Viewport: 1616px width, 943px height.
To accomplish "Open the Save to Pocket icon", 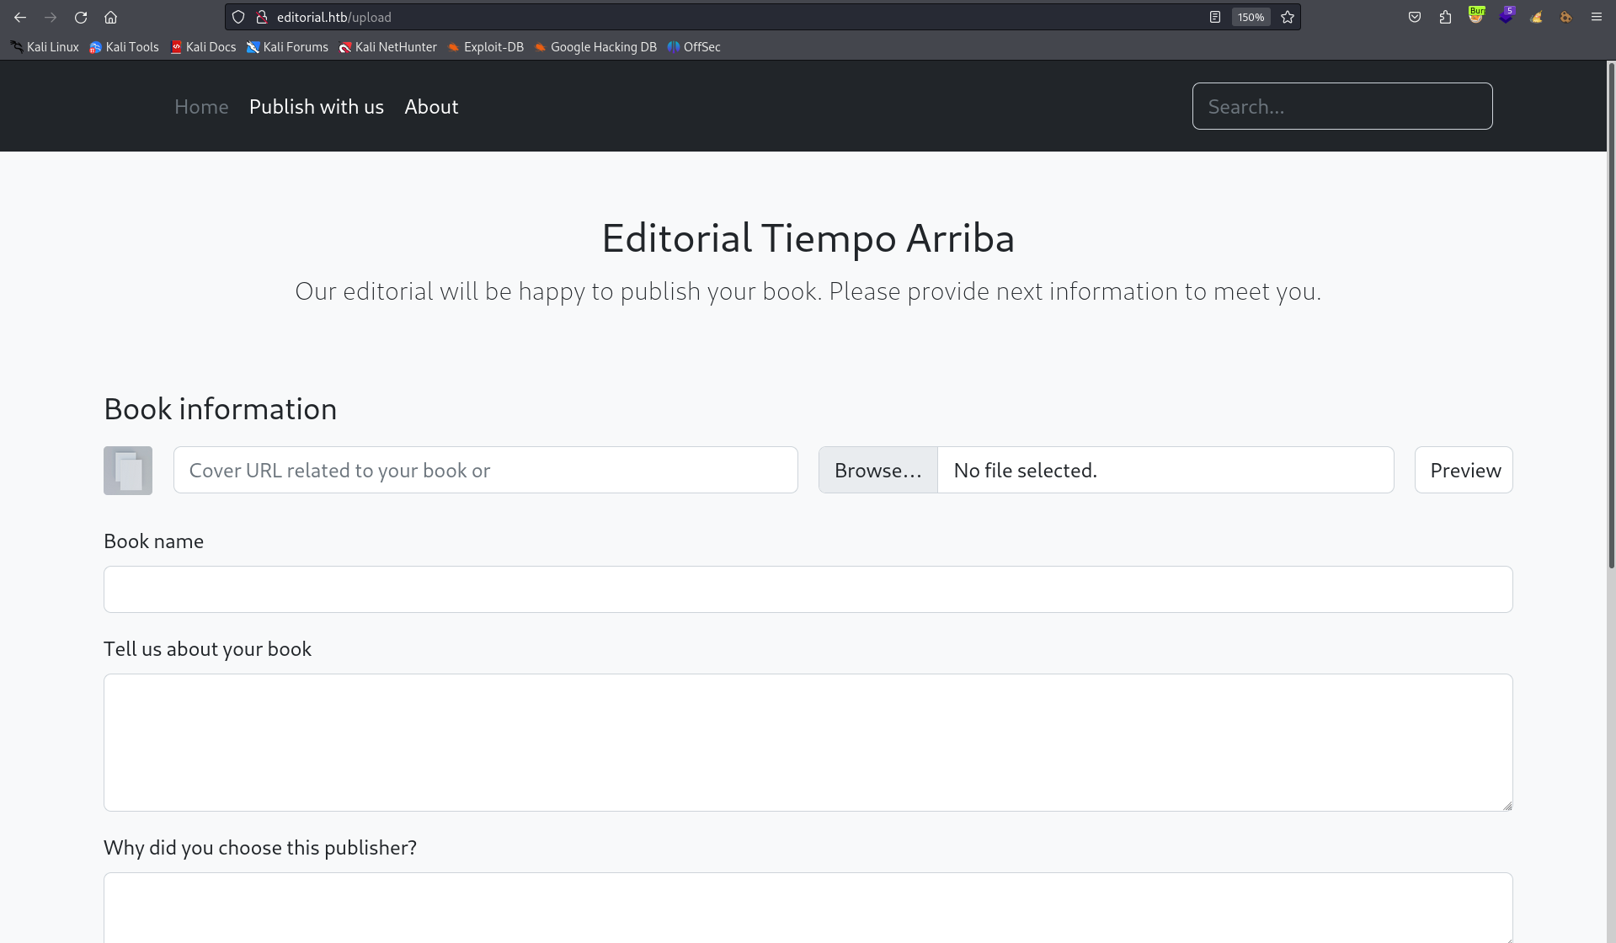I will pyautogui.click(x=1415, y=17).
